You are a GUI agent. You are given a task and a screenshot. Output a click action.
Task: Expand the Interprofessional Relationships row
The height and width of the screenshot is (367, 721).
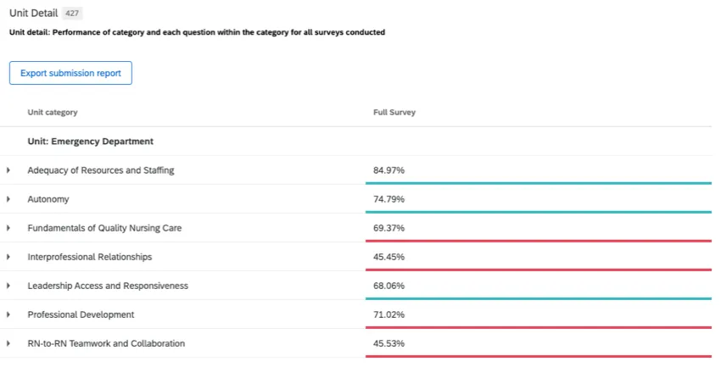click(8, 257)
